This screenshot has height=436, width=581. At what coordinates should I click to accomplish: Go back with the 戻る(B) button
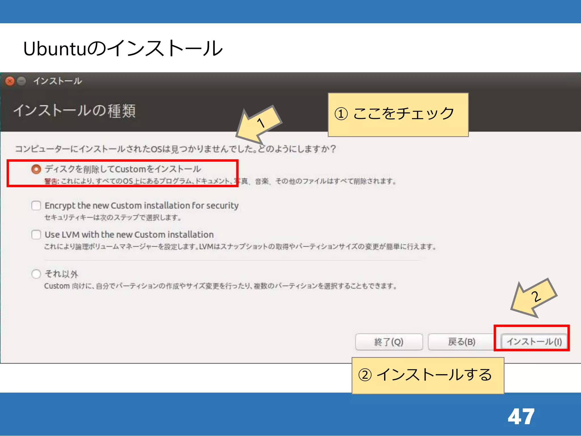point(462,342)
